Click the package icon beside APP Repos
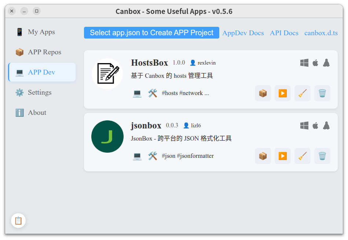 coord(19,52)
